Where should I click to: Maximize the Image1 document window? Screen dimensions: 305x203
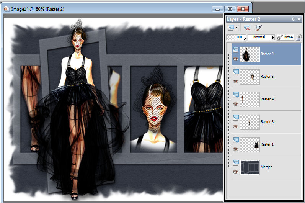tap(230, 9)
